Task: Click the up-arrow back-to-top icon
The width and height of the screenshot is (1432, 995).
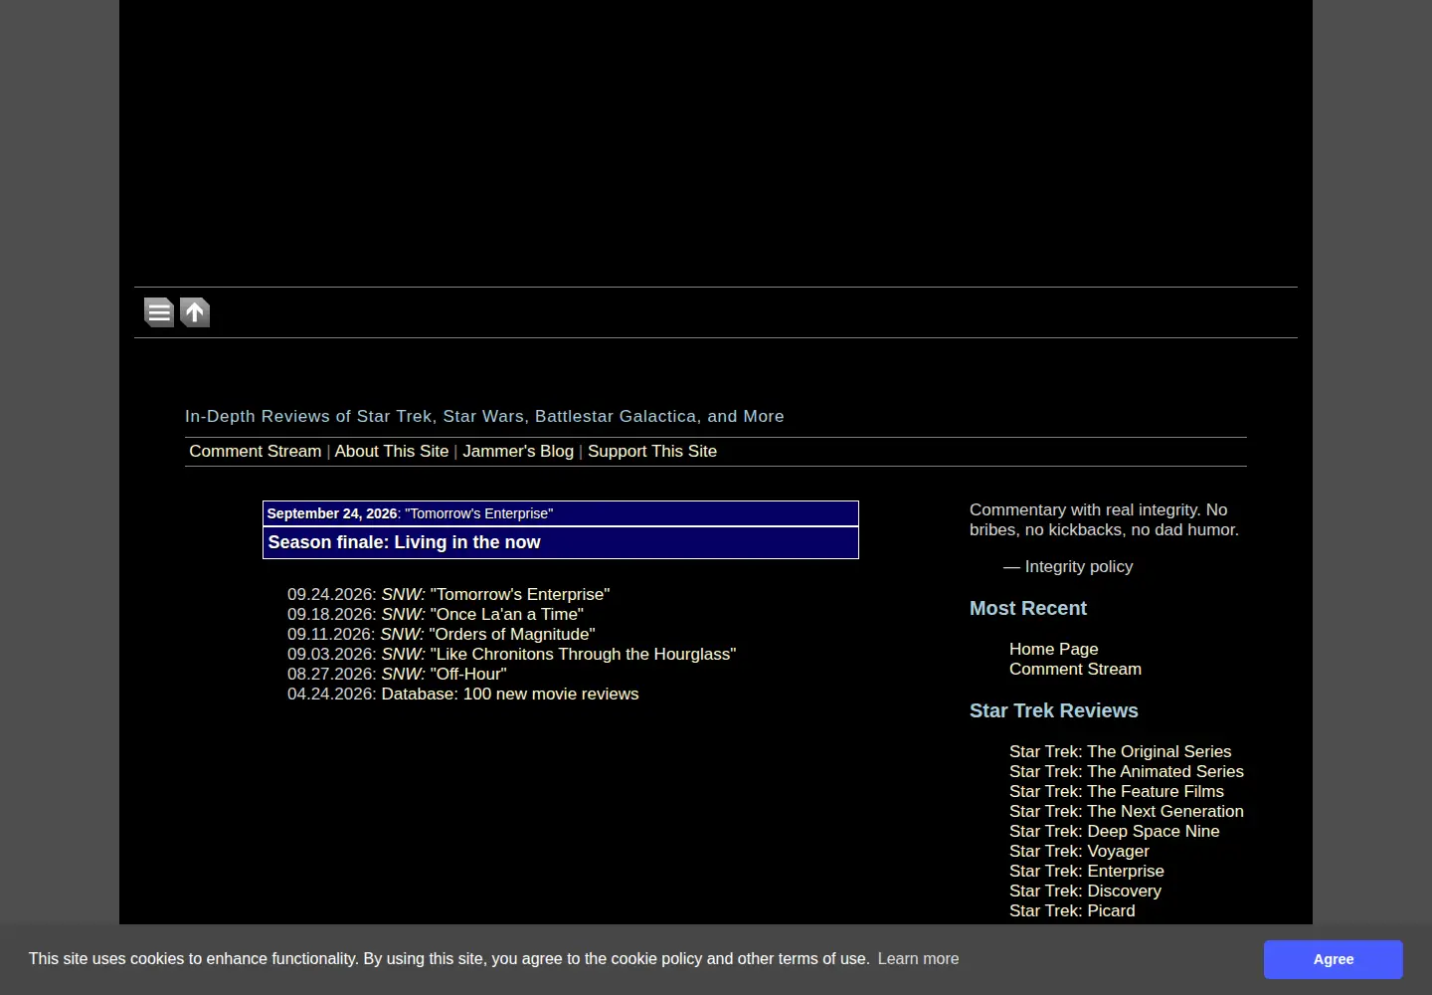Action: point(195,312)
